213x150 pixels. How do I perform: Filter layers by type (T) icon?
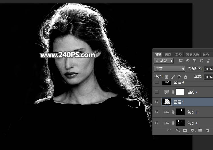(195, 61)
